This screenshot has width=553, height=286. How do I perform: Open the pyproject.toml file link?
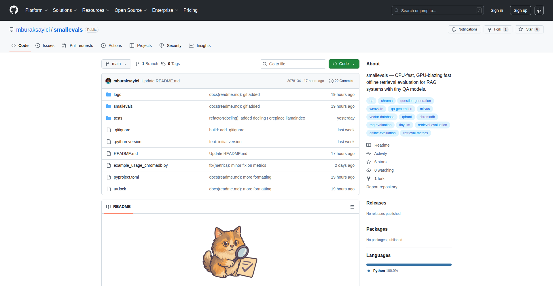(x=126, y=177)
